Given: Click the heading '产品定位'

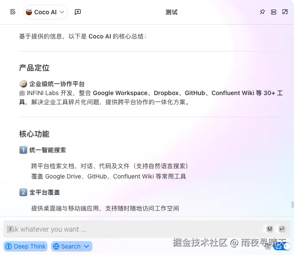Looking at the screenshot, I should 34,68.
